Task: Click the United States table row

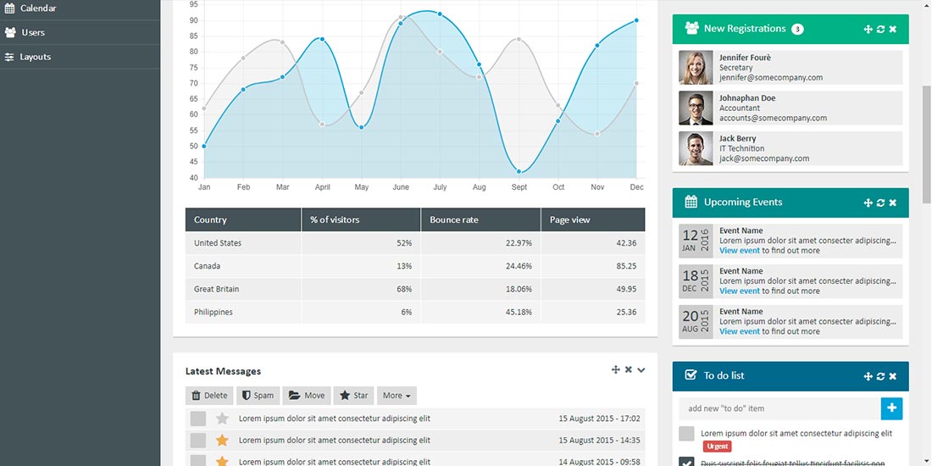Action: 415,243
